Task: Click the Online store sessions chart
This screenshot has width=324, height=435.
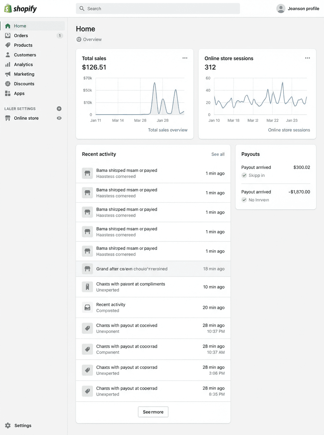Action: click(260, 96)
